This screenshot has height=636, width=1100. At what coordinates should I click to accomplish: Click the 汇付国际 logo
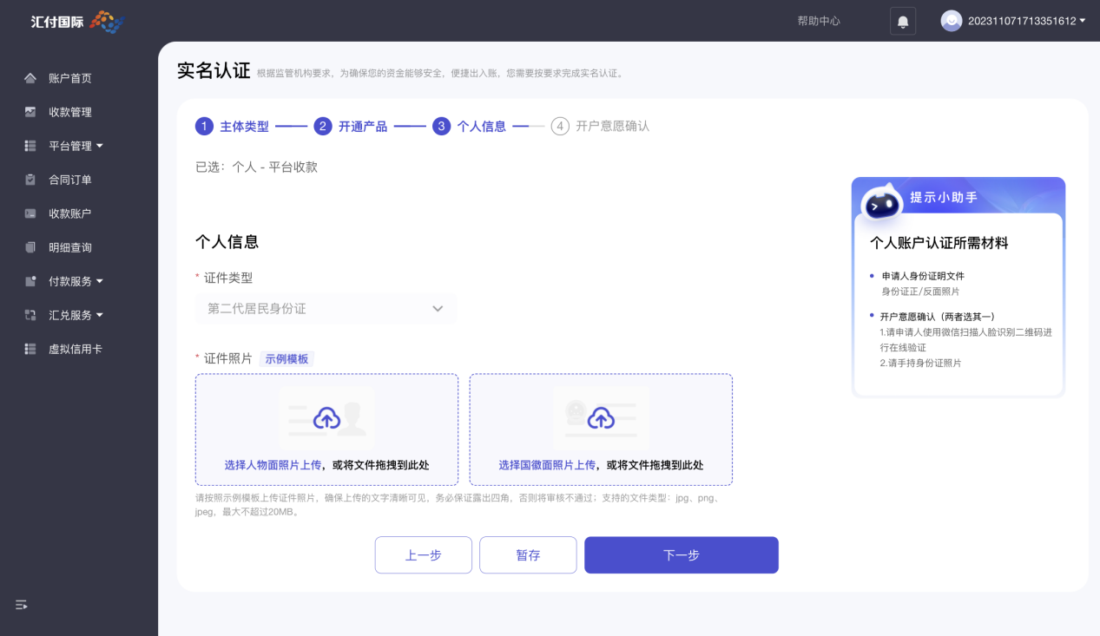coord(77,22)
